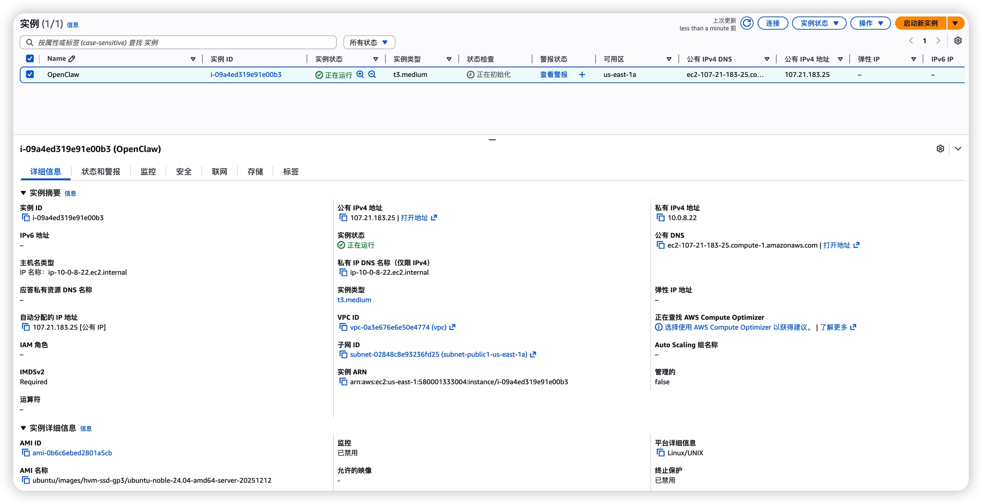The height and width of the screenshot is (504, 982).
Task: Click the instance search input field
Action: click(x=183, y=42)
